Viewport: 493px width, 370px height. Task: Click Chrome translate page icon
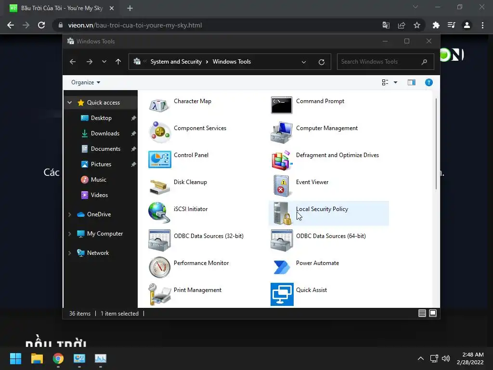(x=386, y=25)
